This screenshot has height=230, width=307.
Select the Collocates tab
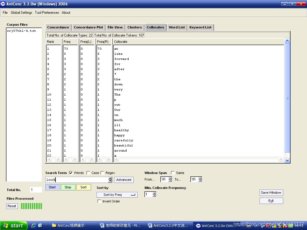(x=156, y=27)
